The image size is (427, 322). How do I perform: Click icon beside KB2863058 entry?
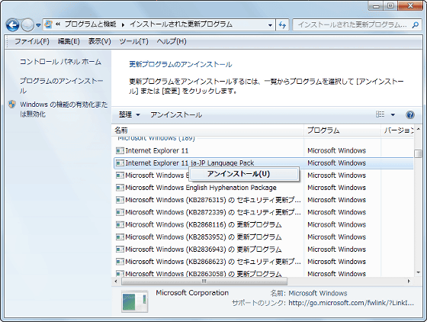[x=120, y=273]
